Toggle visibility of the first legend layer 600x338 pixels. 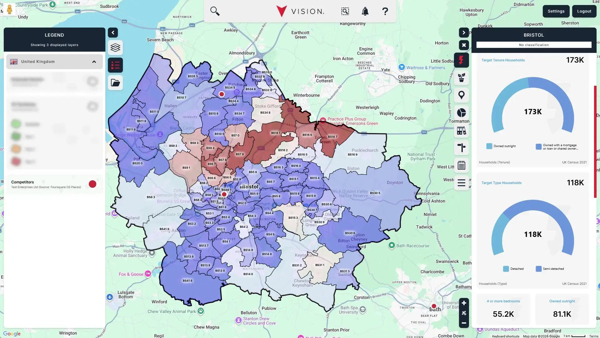[x=92, y=81]
